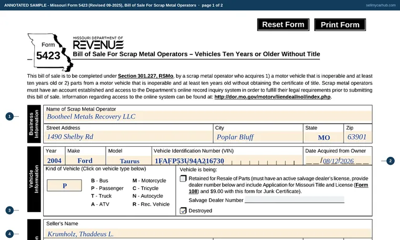Choose vehicle type C - Tricycle

click(x=145, y=188)
